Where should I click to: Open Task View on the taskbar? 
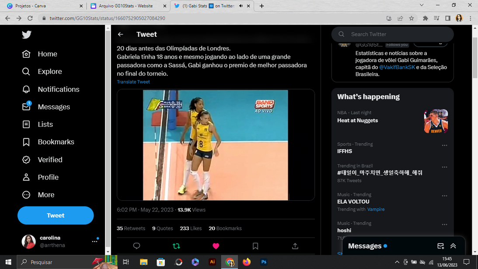point(126,262)
